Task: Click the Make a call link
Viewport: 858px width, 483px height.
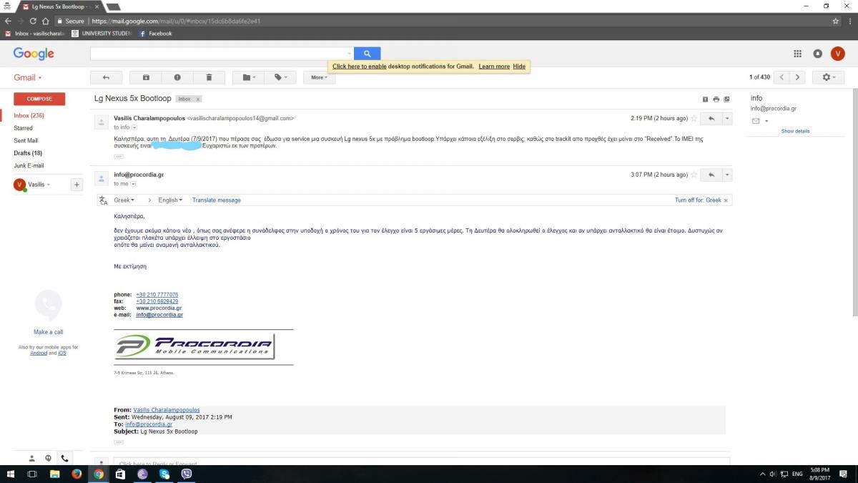Action: click(48, 332)
